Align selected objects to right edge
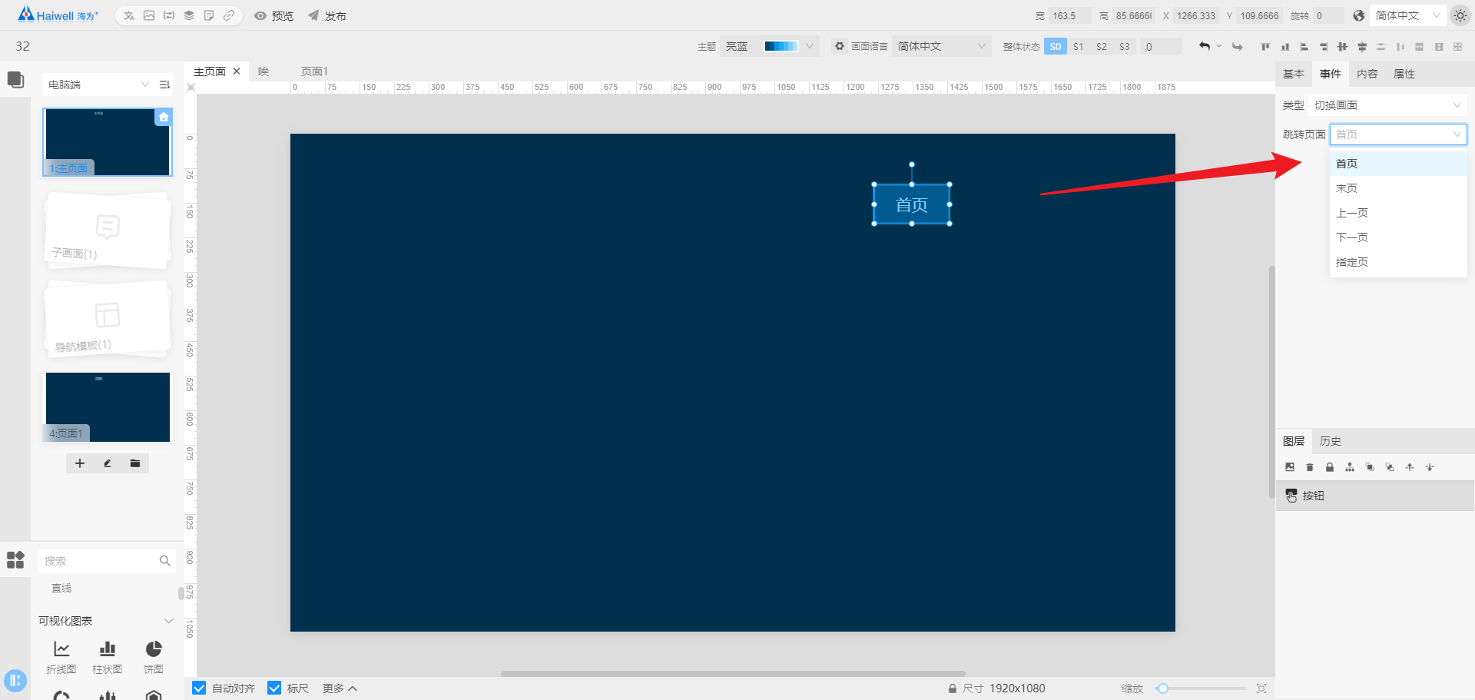The width and height of the screenshot is (1475, 700). [1323, 47]
